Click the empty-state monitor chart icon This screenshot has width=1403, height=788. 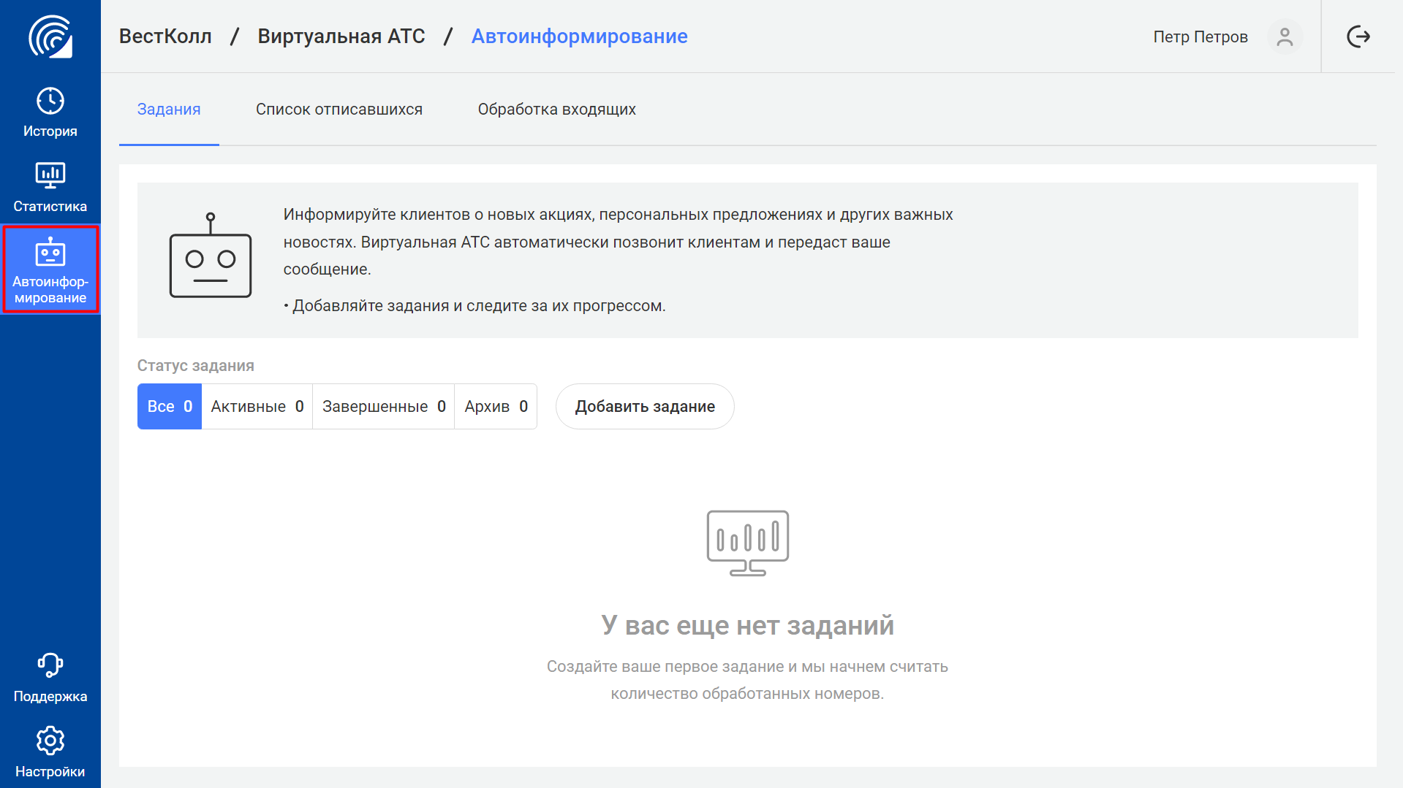[x=747, y=543]
